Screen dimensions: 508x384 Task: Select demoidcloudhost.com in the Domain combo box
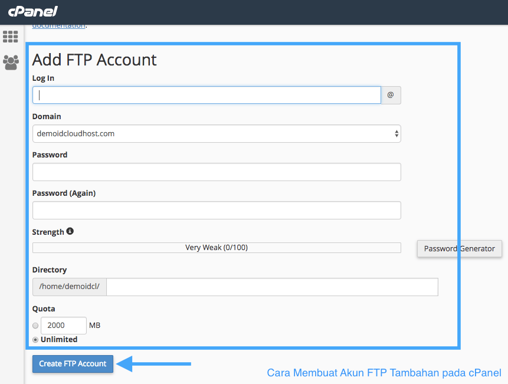click(216, 133)
